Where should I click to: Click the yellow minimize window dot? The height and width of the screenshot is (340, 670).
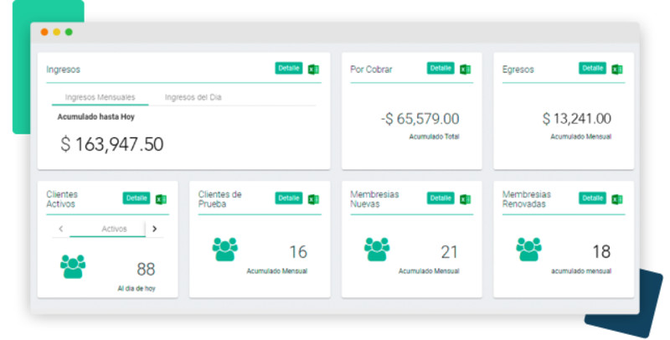(56, 32)
